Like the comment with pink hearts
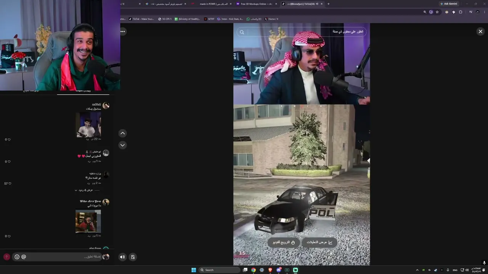Viewport: 488px width, 274px height. (x=9, y=162)
